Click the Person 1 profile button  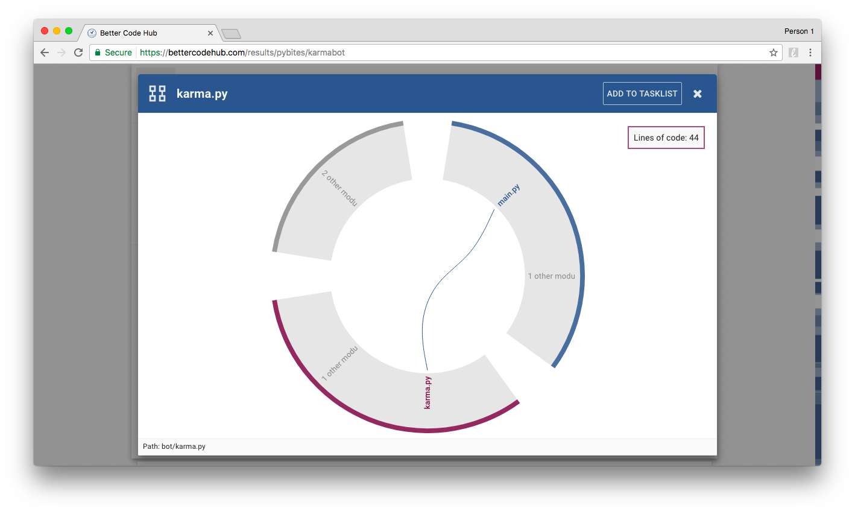coord(799,31)
